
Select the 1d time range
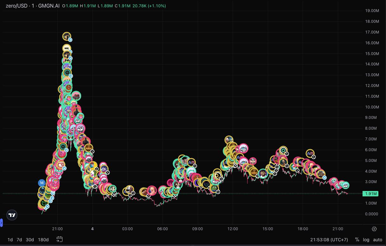[10, 239]
